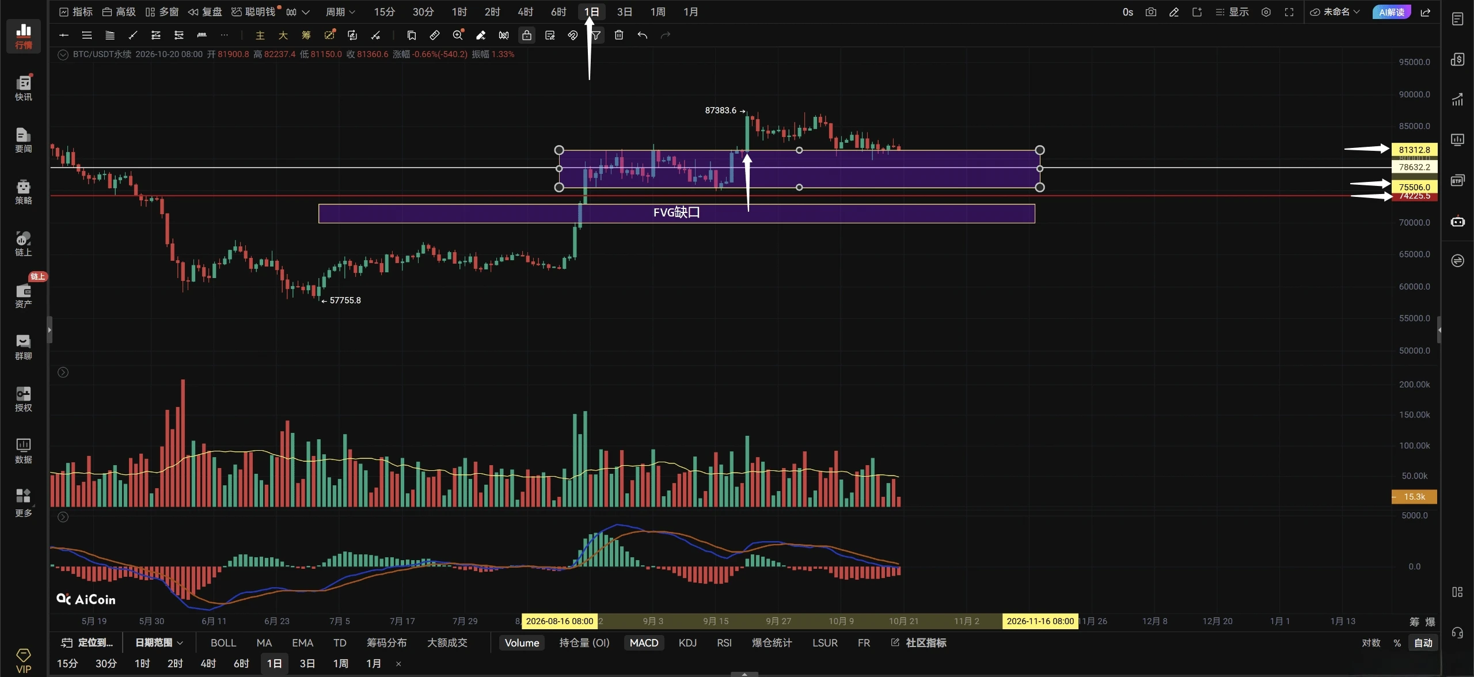Viewport: 1474px width, 677px height.
Task: Open the ruler measurement tool
Action: click(x=435, y=35)
